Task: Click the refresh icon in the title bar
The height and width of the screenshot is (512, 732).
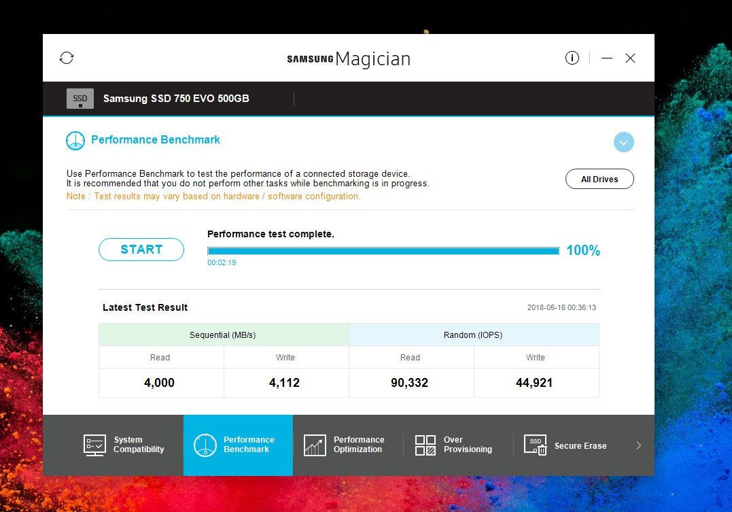Action: (67, 58)
